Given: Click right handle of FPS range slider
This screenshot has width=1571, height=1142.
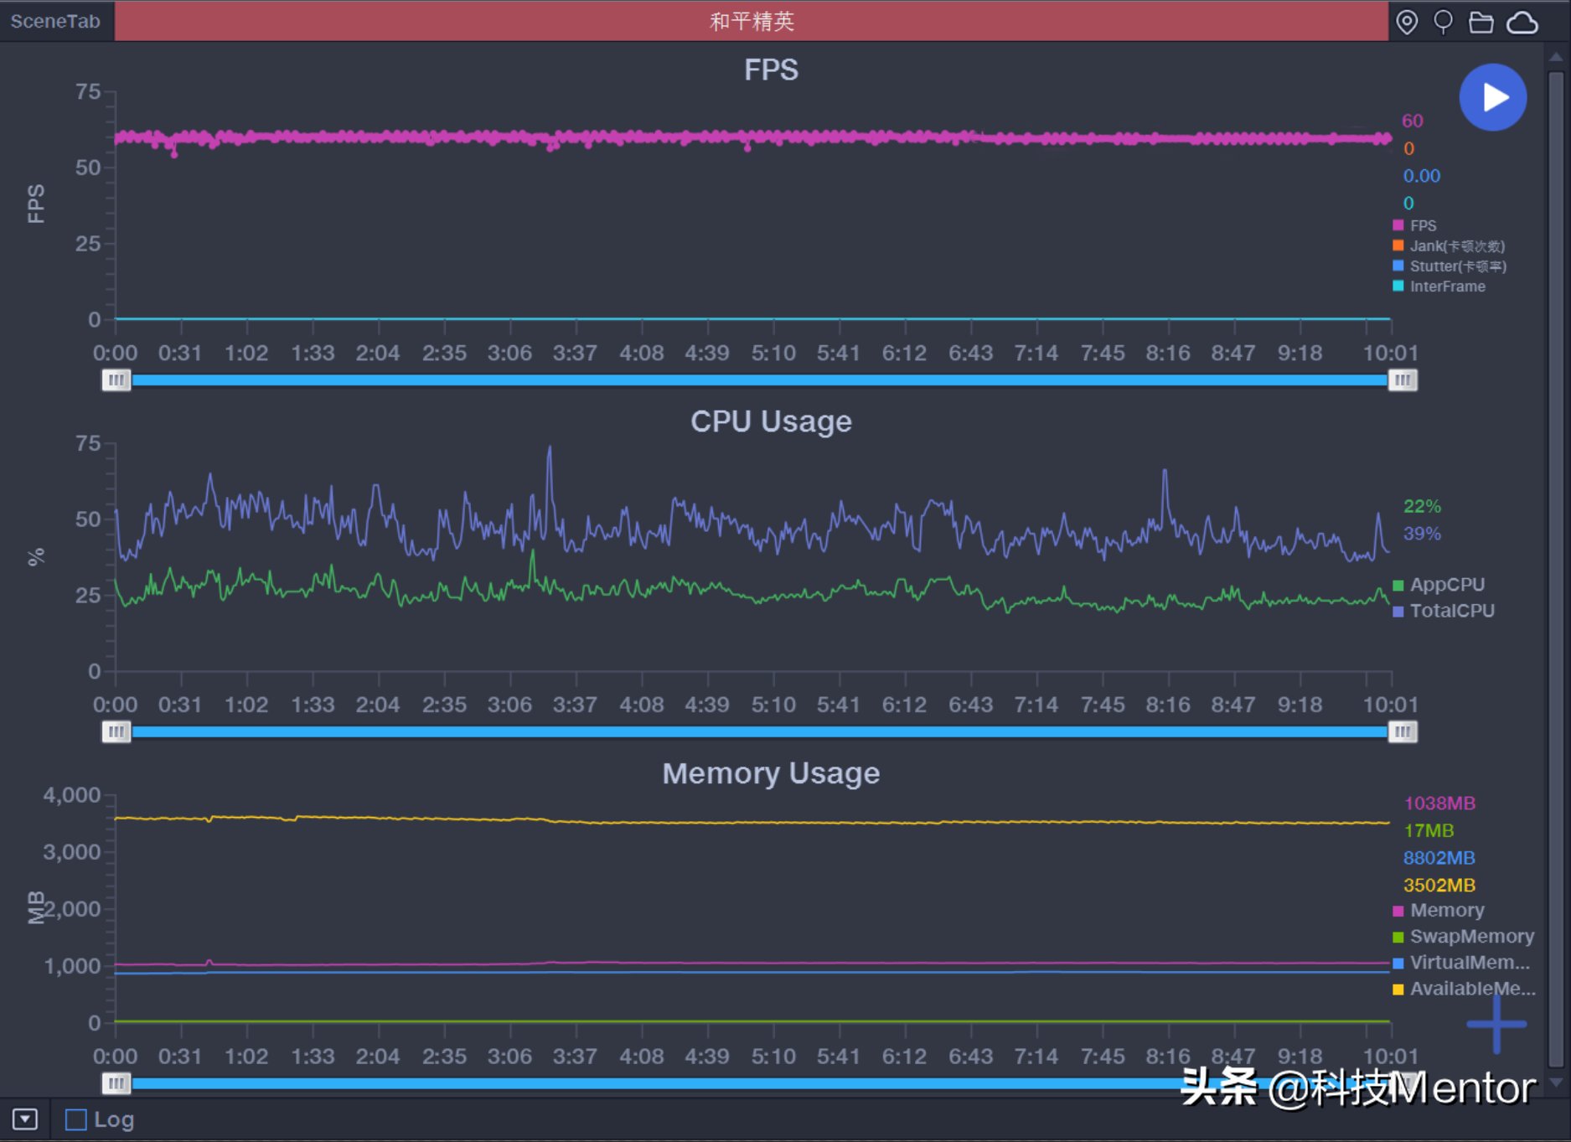Looking at the screenshot, I should pos(1402,380).
